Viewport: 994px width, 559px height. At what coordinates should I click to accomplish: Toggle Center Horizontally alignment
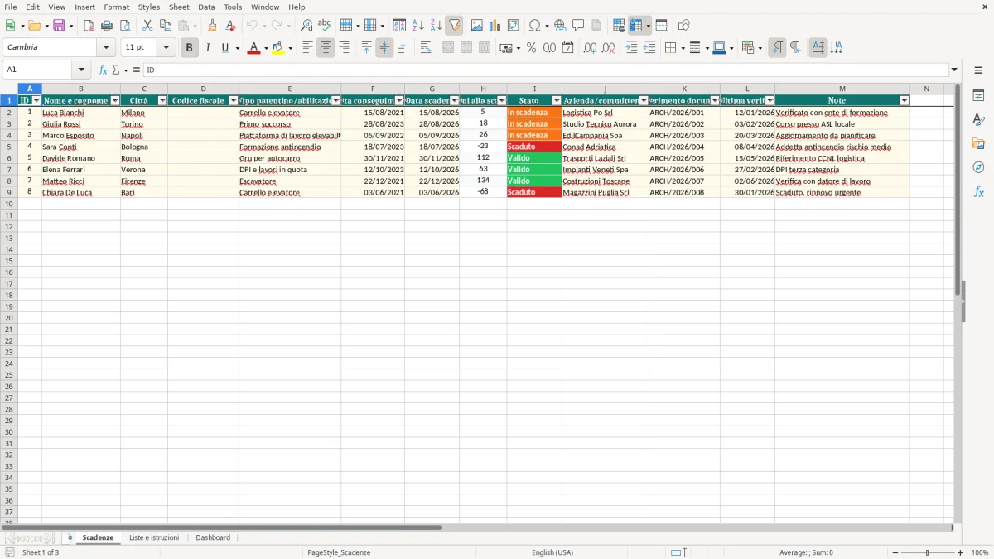326,48
